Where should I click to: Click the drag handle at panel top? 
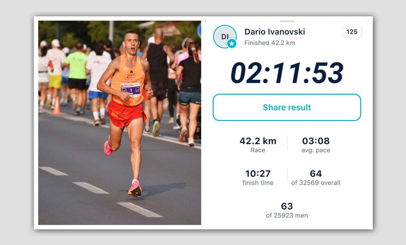[x=287, y=21]
